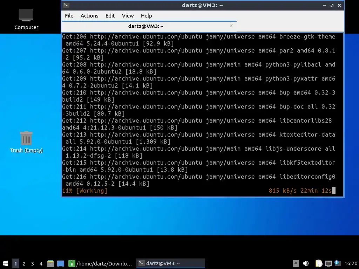Minimize the terminal window
Screen dimensions: 359x269
(324, 5)
